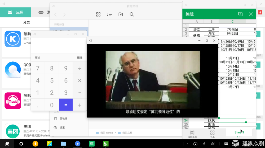
Task: Switch file manager to grid view
Action: point(98,15)
